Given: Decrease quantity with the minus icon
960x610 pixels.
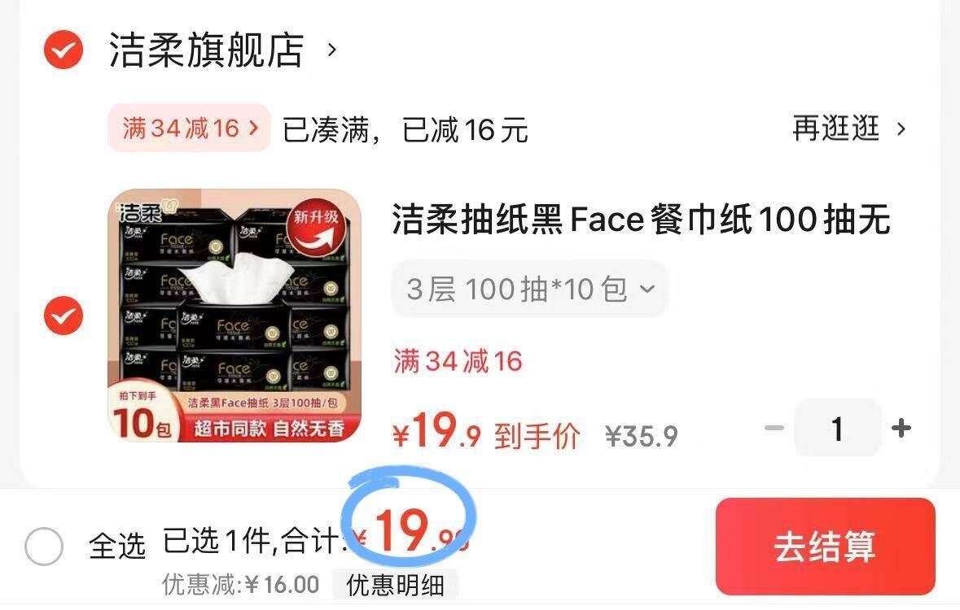Looking at the screenshot, I should [774, 428].
